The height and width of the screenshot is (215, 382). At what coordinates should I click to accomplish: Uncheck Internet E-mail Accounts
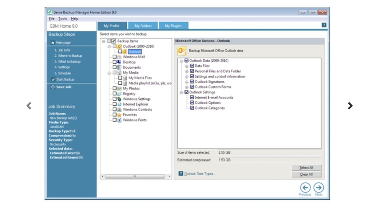(x=192, y=97)
